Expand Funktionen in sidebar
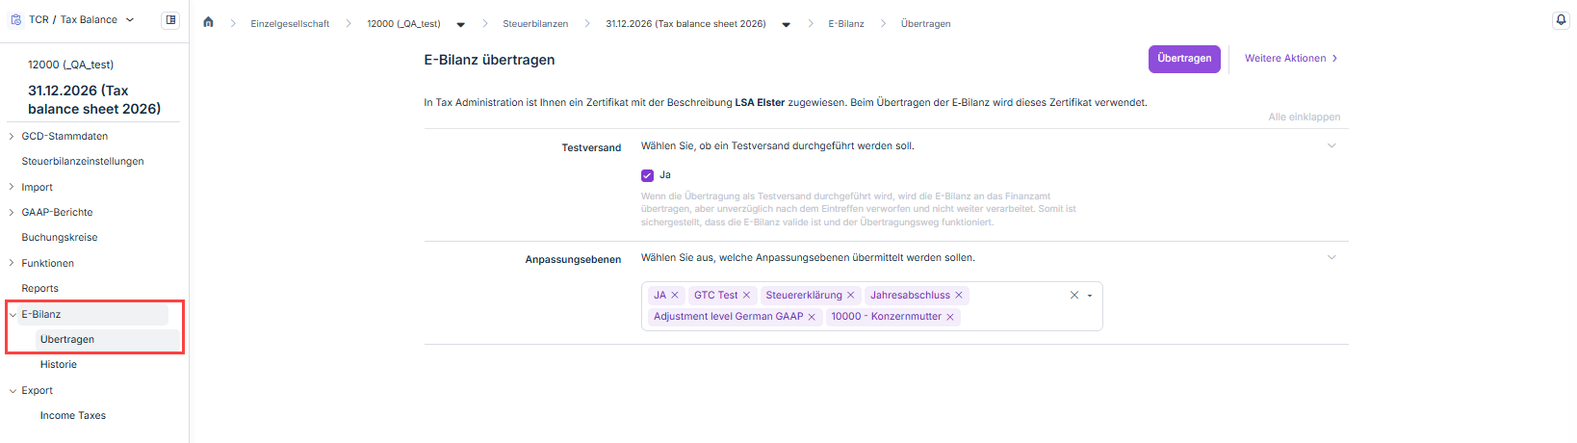1577x443 pixels. (x=12, y=263)
